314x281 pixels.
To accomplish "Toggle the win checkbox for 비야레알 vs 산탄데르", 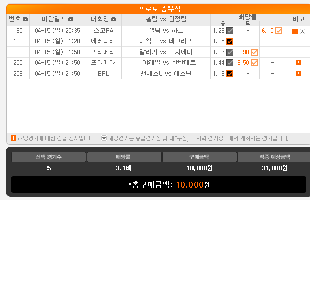I will pyautogui.click(x=230, y=63).
